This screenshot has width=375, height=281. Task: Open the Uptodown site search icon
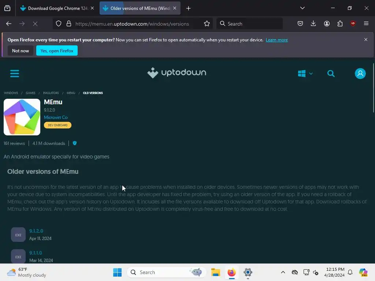click(x=331, y=74)
